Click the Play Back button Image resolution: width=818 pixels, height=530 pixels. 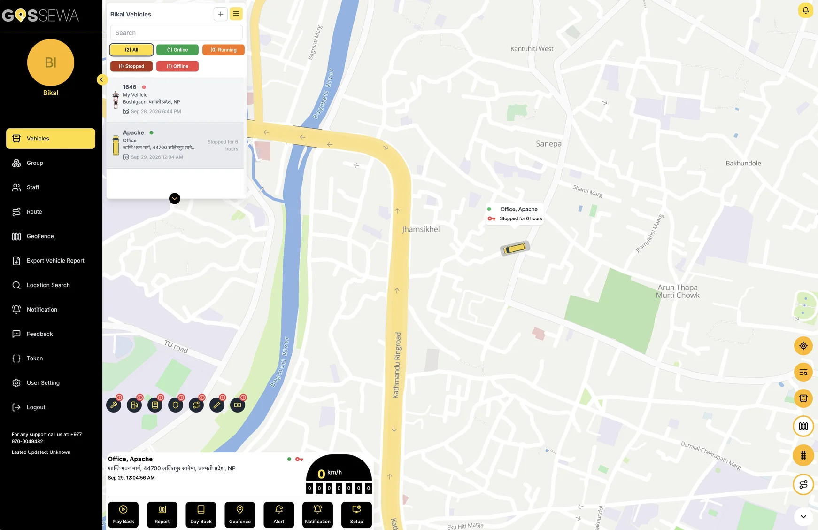point(123,515)
